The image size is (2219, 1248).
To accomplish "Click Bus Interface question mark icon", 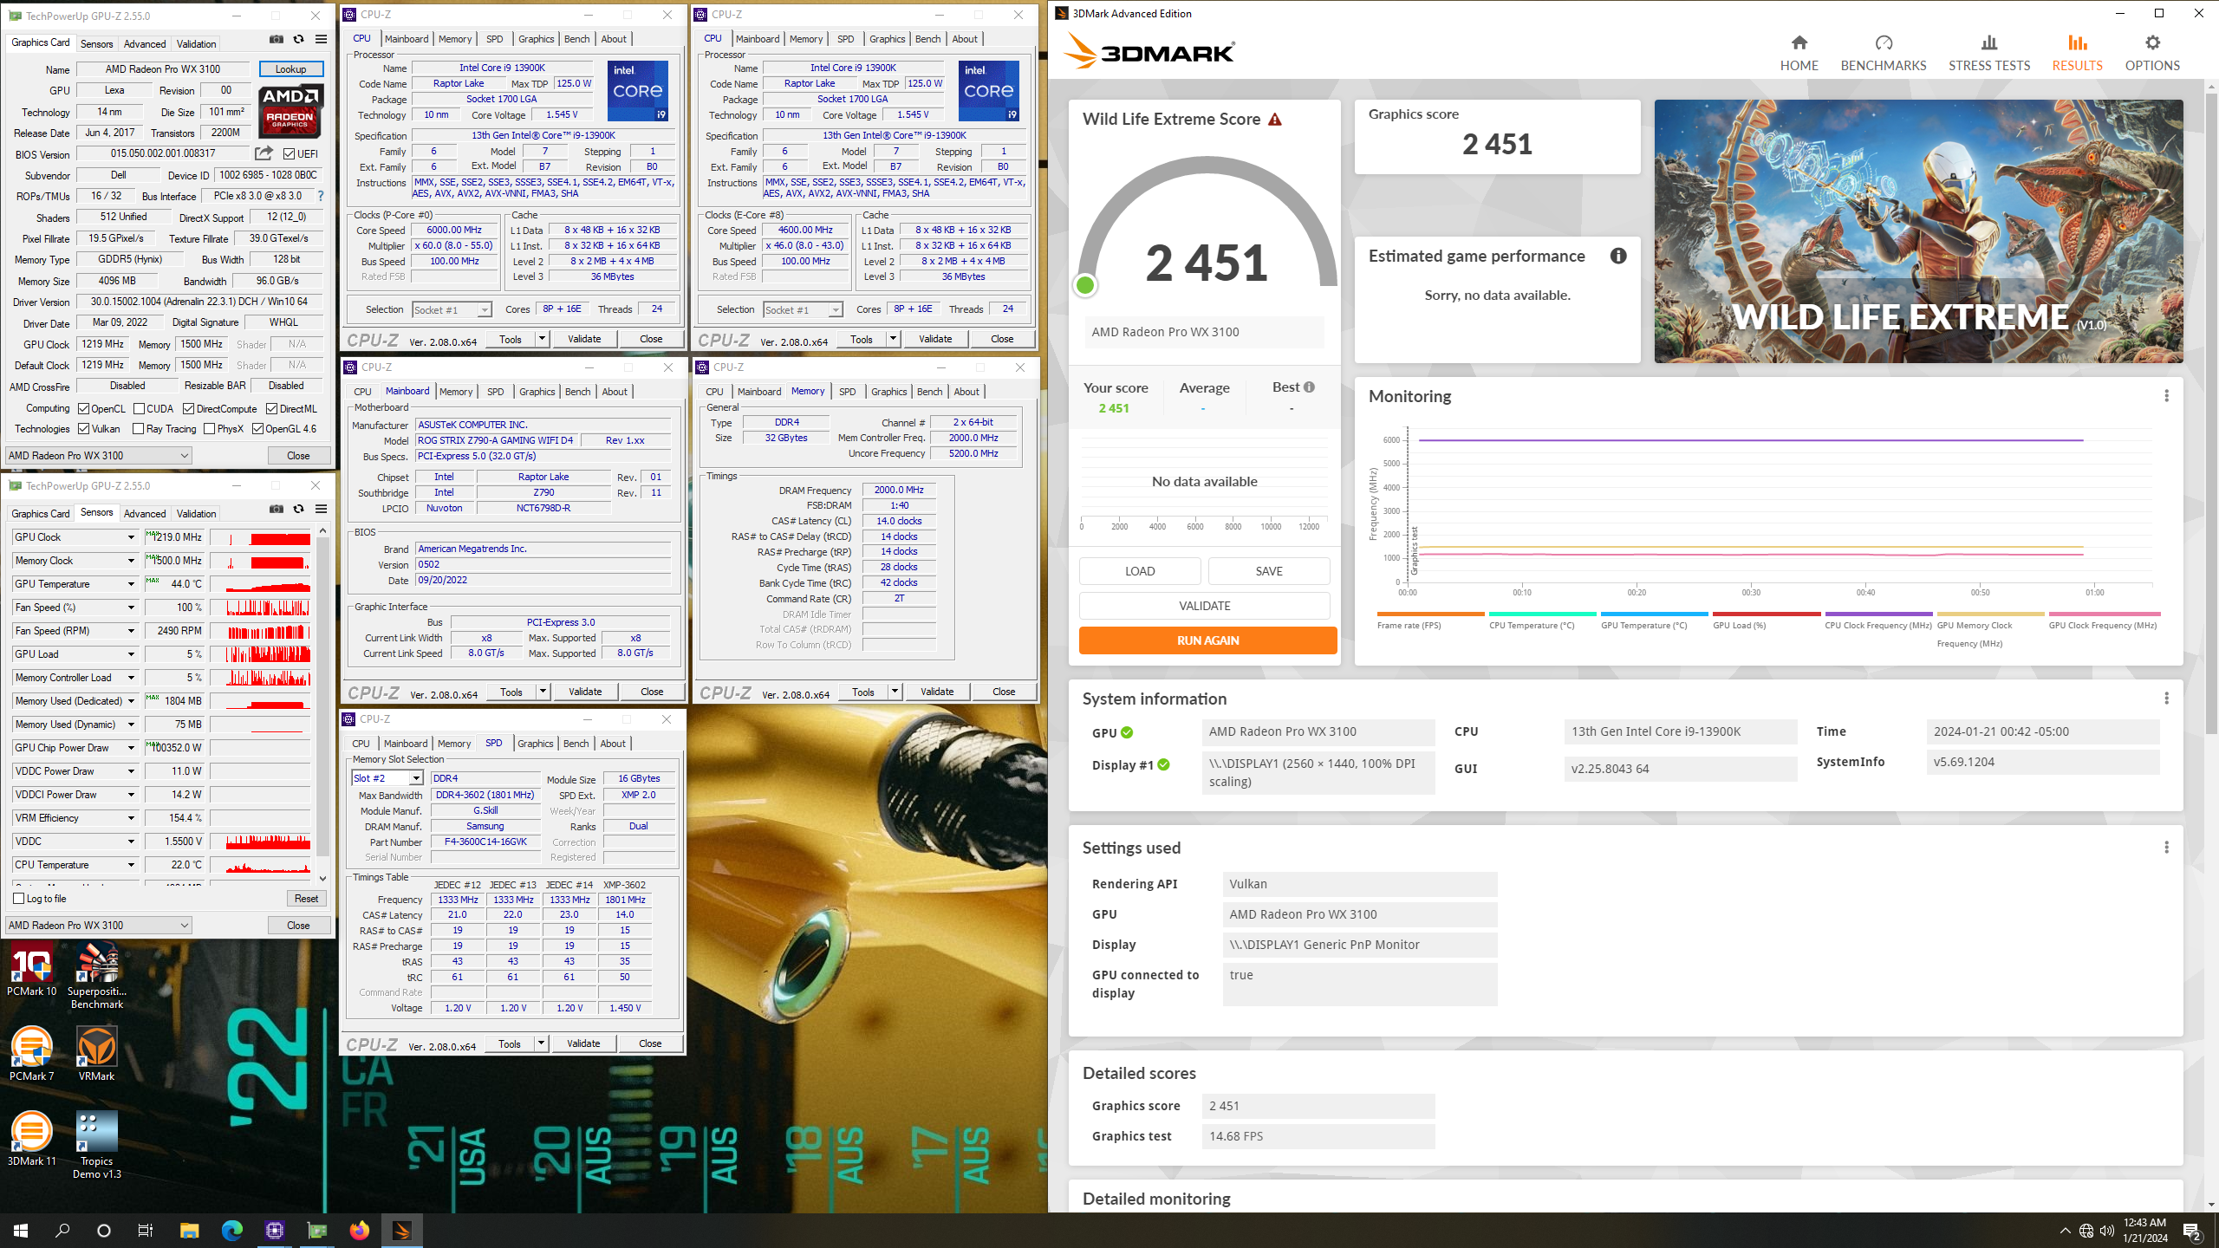I will pyautogui.click(x=321, y=196).
